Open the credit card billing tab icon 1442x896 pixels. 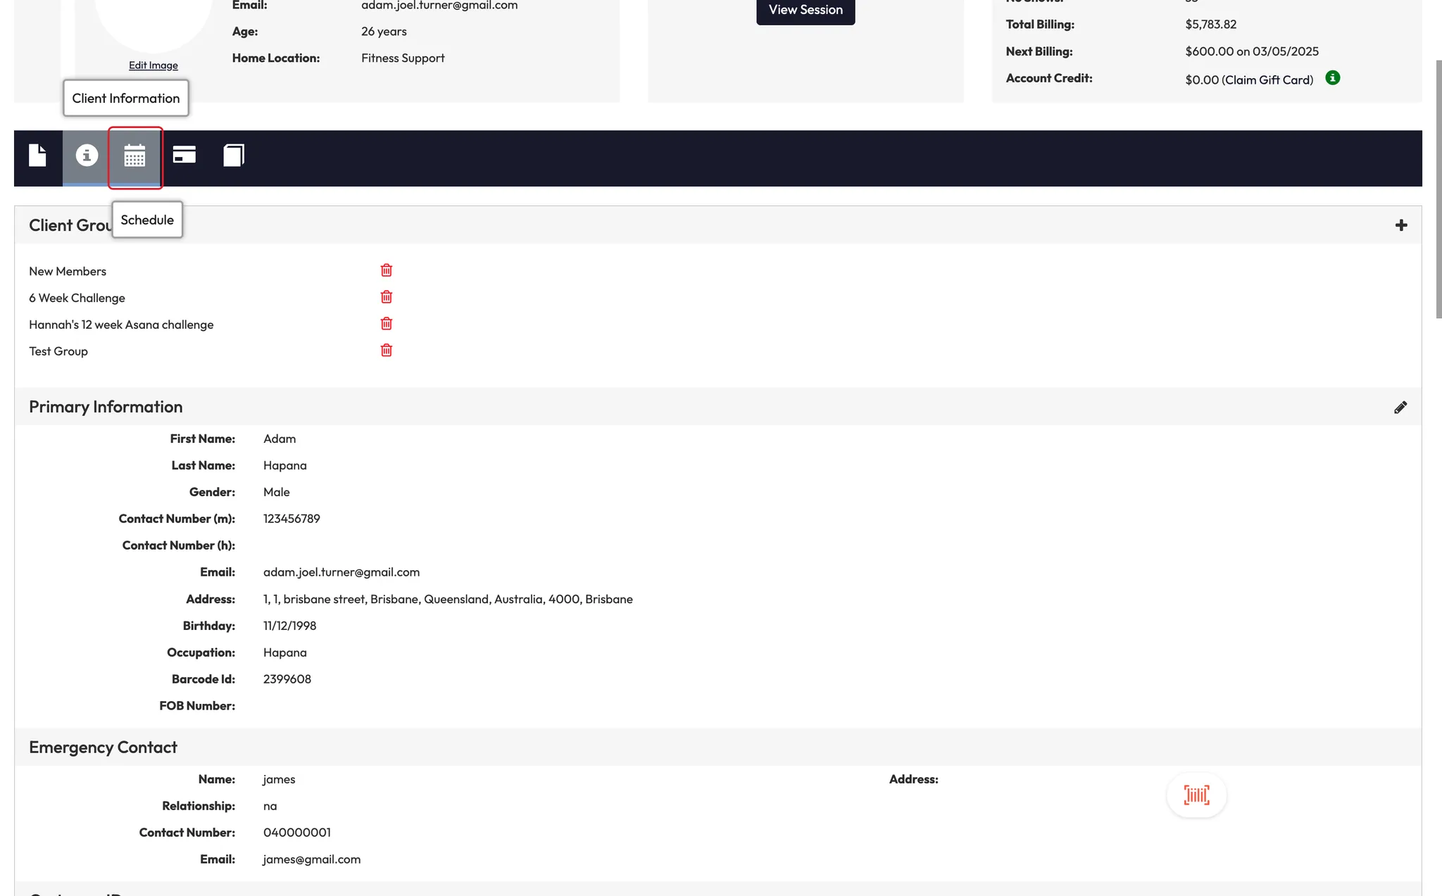point(184,155)
